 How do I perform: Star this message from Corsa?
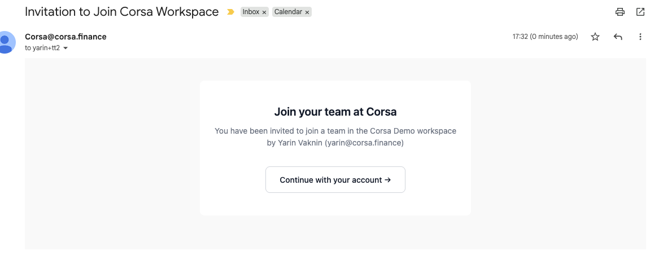pyautogui.click(x=595, y=37)
